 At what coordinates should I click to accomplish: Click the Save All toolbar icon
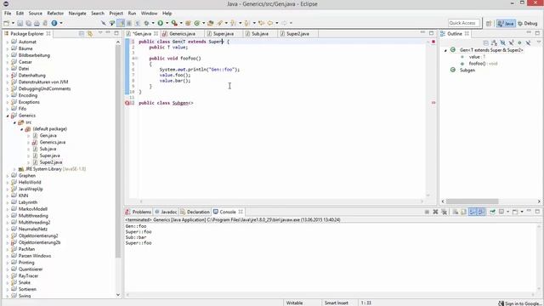[28, 23]
